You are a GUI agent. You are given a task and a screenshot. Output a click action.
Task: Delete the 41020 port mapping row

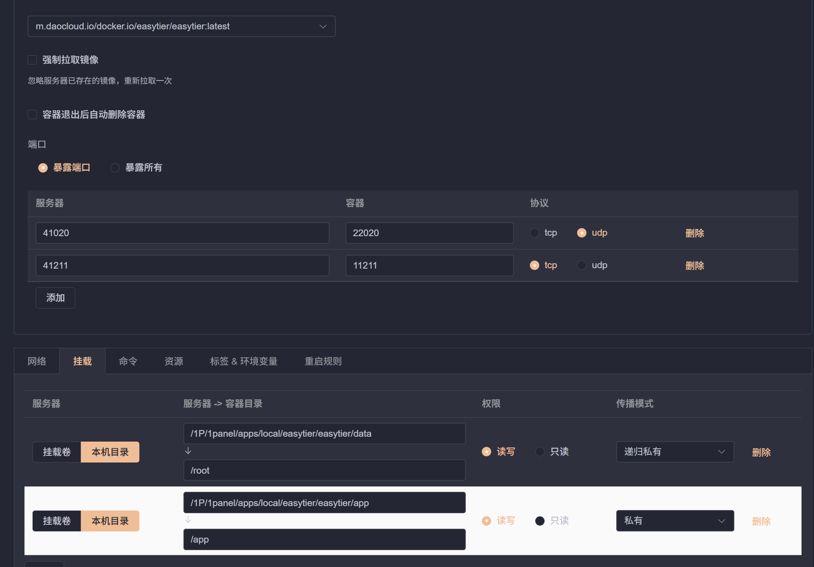pyautogui.click(x=694, y=233)
